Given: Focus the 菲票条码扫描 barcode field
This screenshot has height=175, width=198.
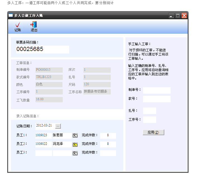Looking at the screenshot, I should tap(42, 49).
